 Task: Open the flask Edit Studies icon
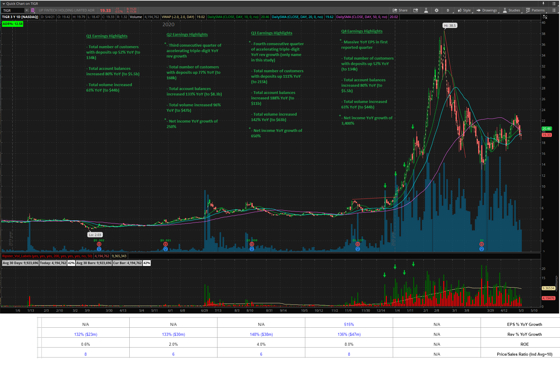(426, 10)
